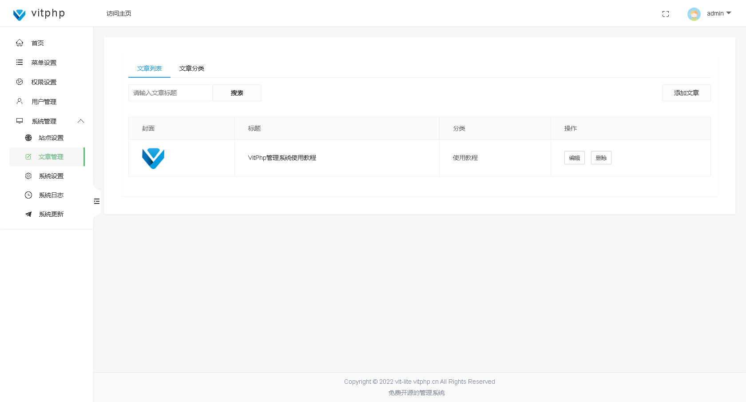The width and height of the screenshot is (746, 402).
Task: Click the 免费开源的管理系统 footer text
Action: click(x=417, y=393)
